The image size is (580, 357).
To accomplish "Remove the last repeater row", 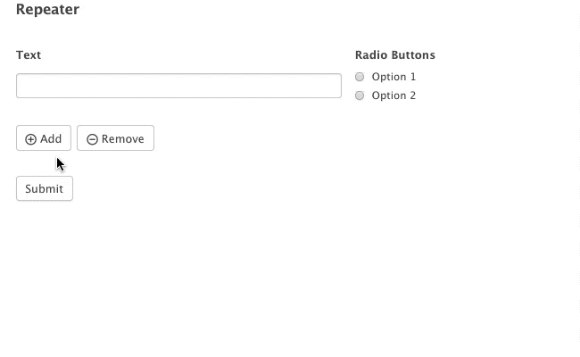I will tap(115, 138).
